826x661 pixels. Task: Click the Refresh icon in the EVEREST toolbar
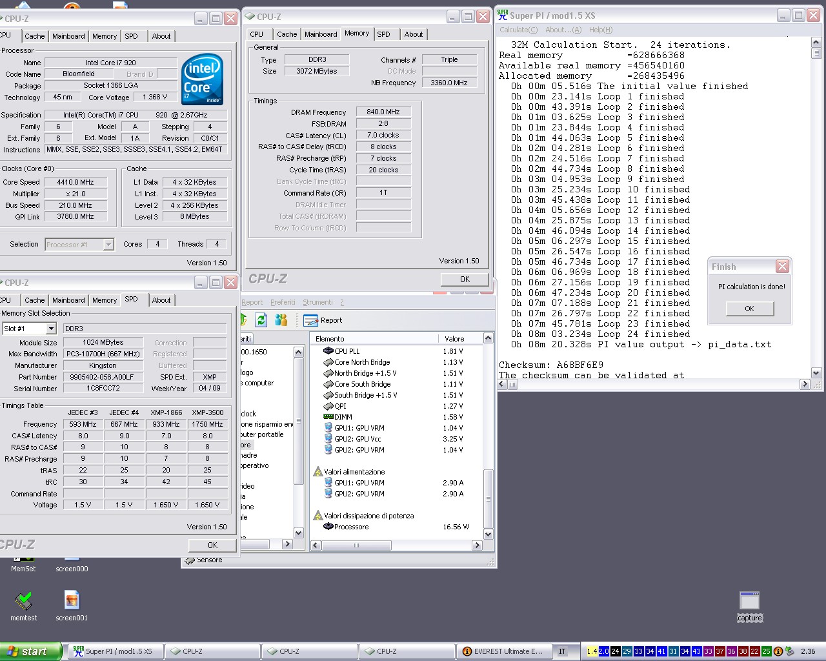click(x=261, y=320)
